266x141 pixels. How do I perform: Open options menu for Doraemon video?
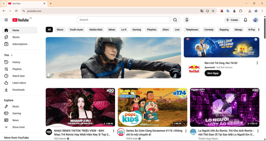(x=186, y=131)
